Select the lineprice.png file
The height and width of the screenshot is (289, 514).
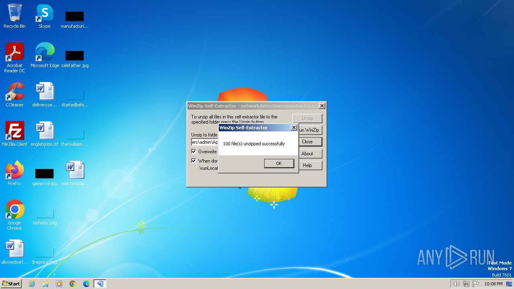coord(45,255)
